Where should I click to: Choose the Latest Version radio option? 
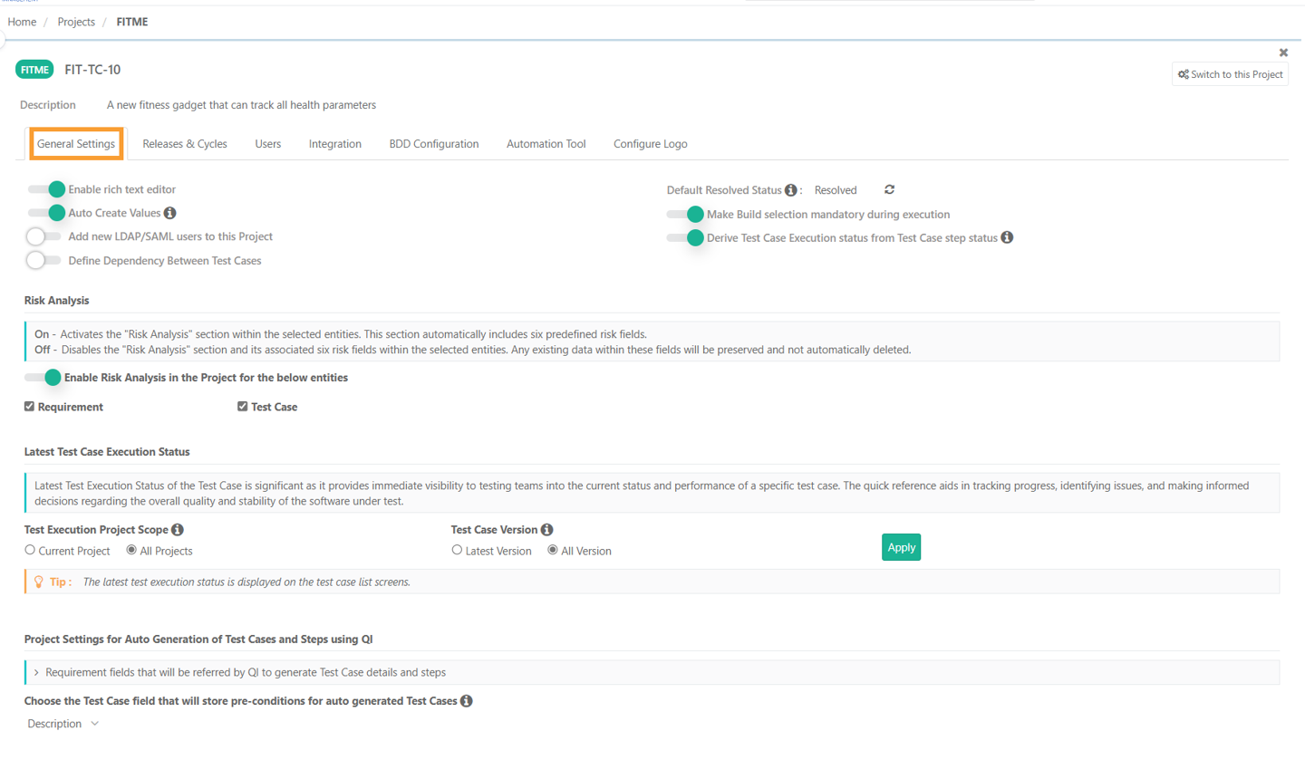pyautogui.click(x=457, y=551)
